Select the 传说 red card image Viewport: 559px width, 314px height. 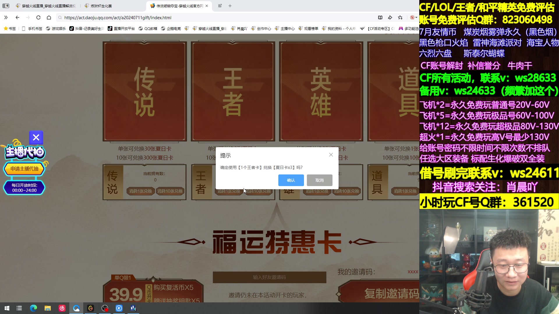click(x=145, y=91)
